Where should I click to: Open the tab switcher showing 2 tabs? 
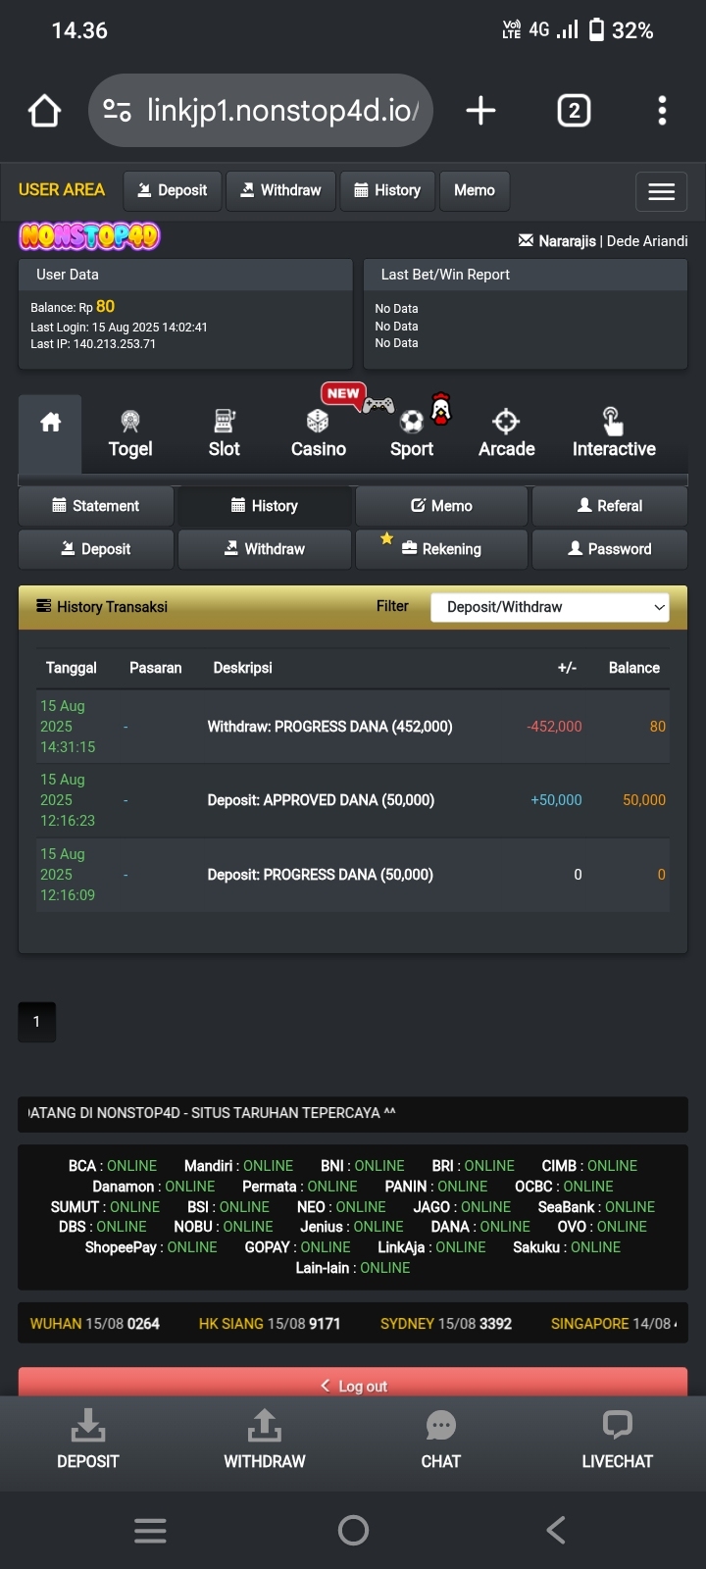click(574, 111)
